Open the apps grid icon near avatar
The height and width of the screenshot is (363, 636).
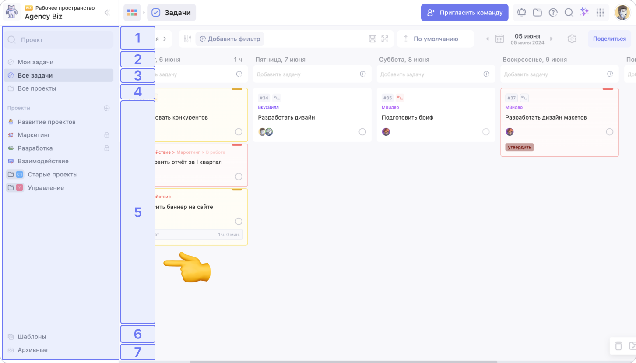tap(601, 13)
